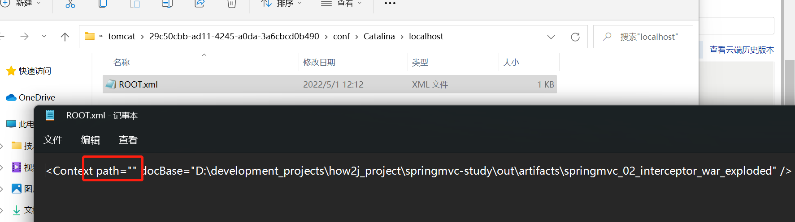Image resolution: width=795 pixels, height=222 pixels.
Task: Select the ROOT.xml file
Action: coord(138,84)
